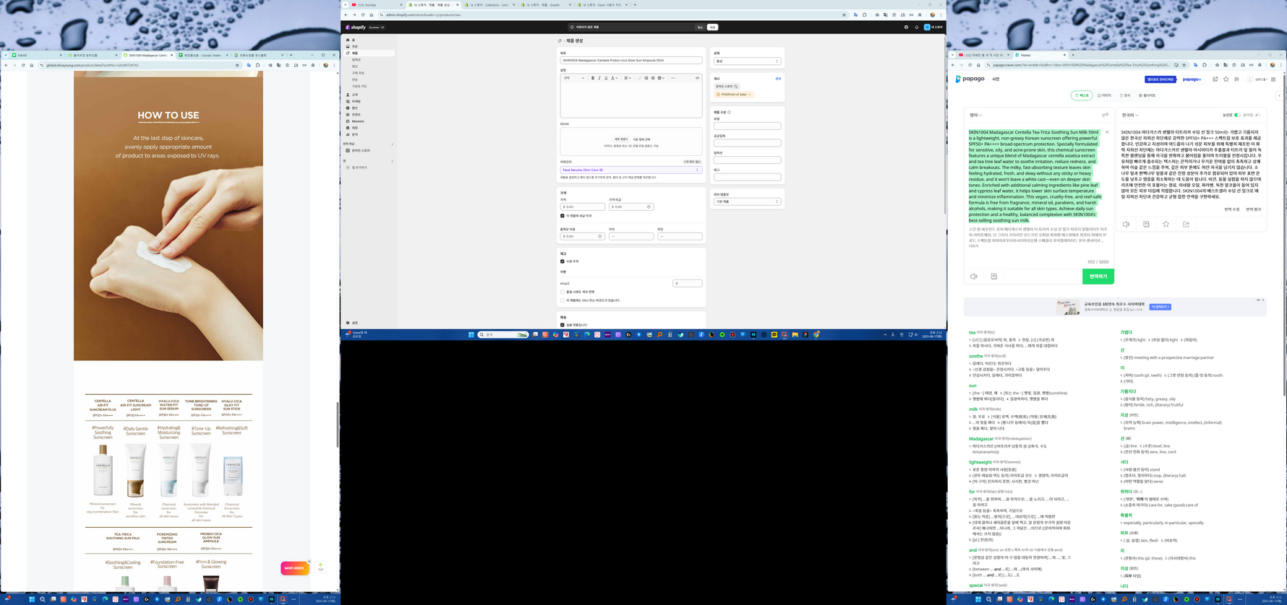Open the 테마 템플릿 dropdown set to 기본 제품

[747, 202]
